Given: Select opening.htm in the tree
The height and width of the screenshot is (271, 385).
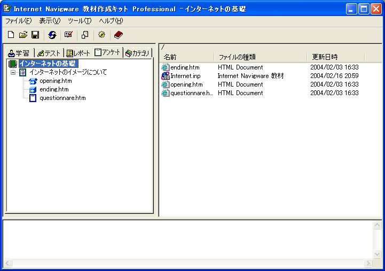Looking at the screenshot, I should click(x=56, y=81).
